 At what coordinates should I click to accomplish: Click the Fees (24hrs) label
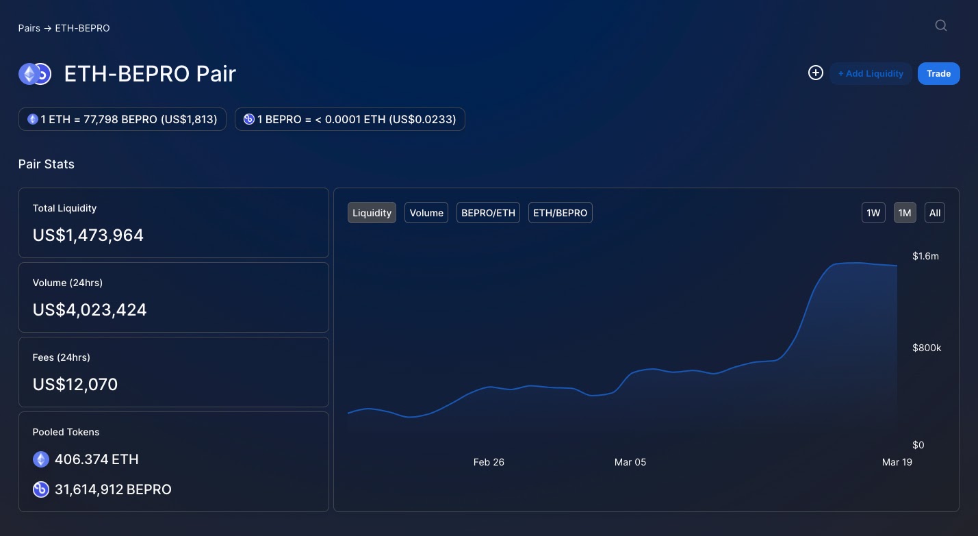(x=62, y=357)
